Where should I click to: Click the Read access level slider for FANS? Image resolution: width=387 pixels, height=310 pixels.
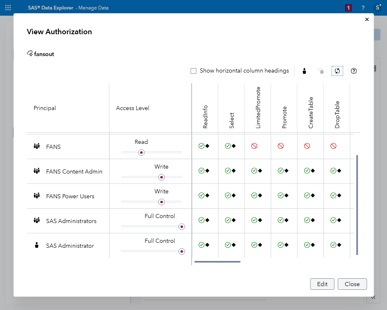pos(141,153)
